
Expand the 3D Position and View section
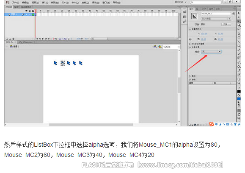[x=190, y=44]
